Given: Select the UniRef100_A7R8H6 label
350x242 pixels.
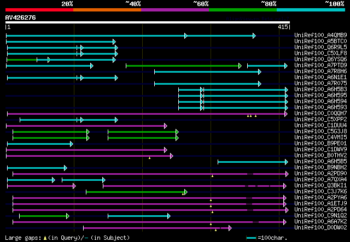Looking at the screenshot, I should pos(320,72).
